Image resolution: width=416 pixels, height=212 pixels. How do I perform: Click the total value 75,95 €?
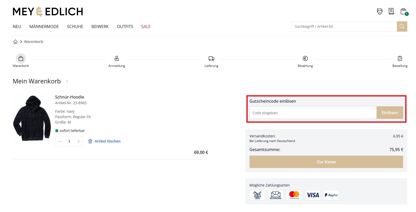[396, 149]
